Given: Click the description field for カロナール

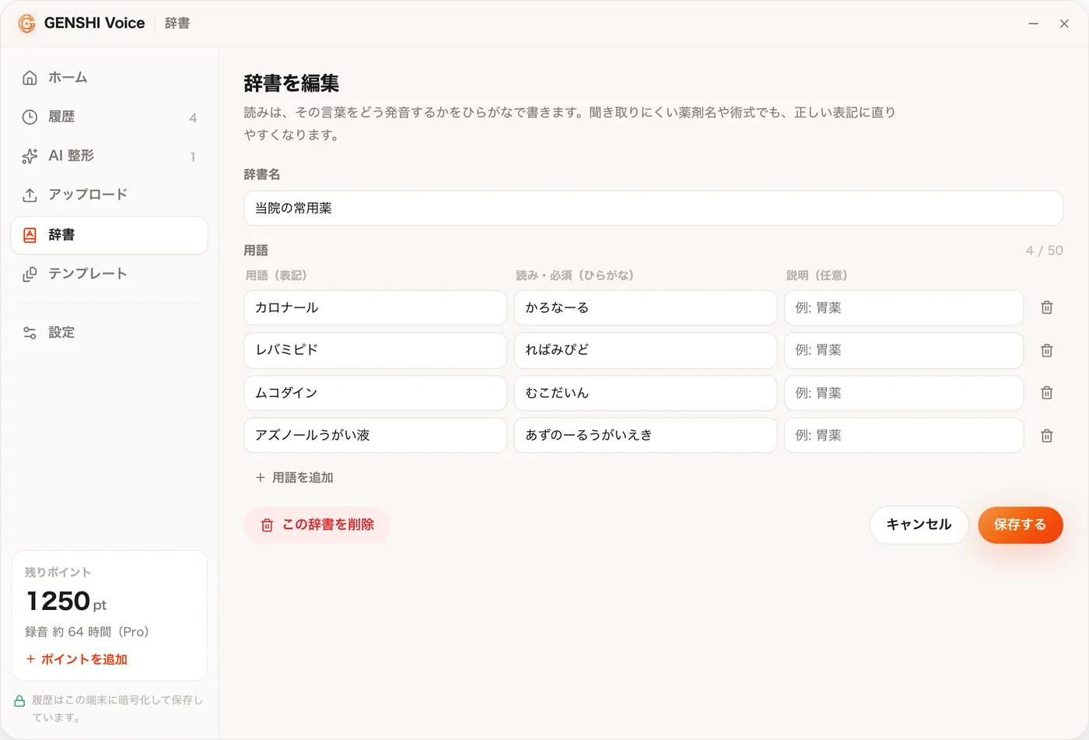Looking at the screenshot, I should [x=904, y=307].
